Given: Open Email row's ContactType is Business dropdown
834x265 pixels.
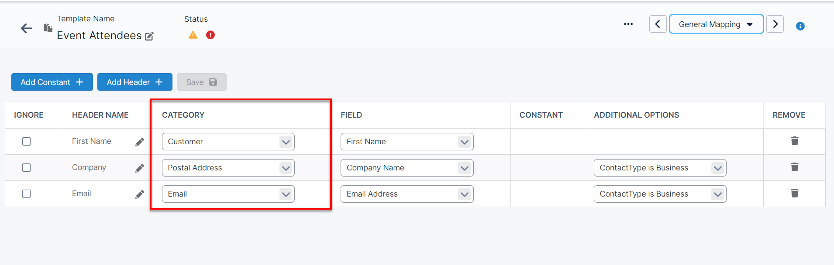Looking at the screenshot, I should [660, 194].
